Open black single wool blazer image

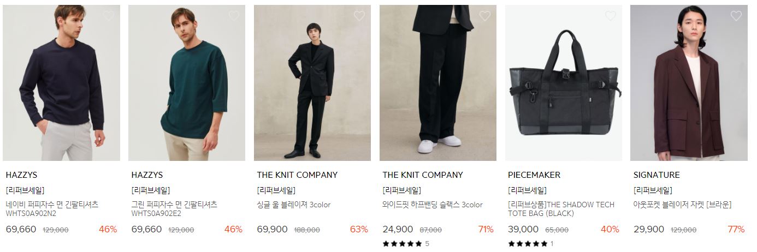[x=312, y=83]
